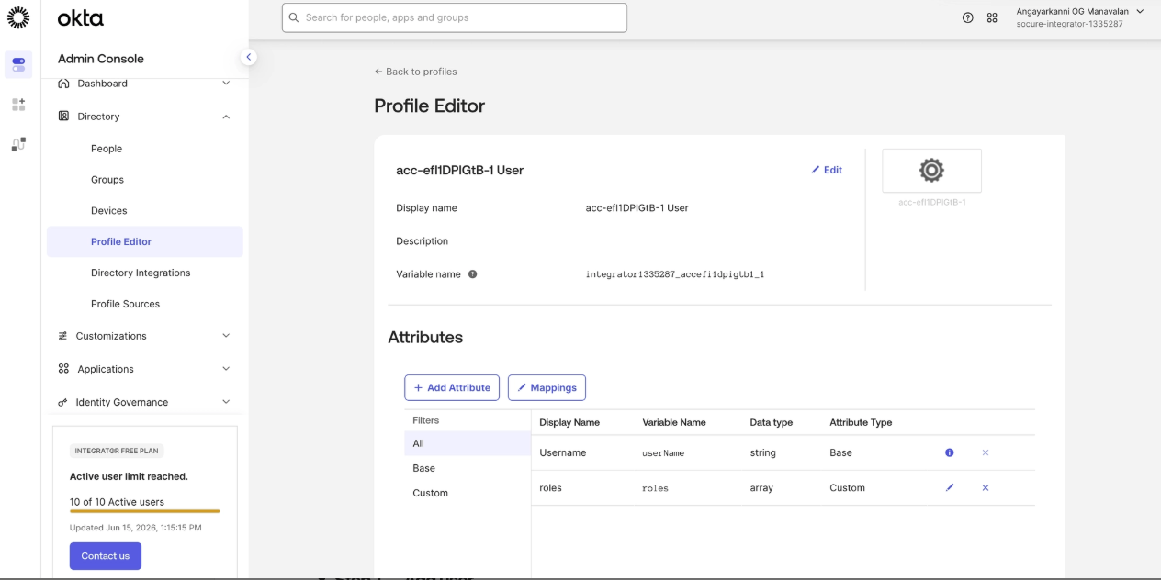Expand the Applications section chevron
This screenshot has width=1161, height=580.
pyautogui.click(x=226, y=369)
